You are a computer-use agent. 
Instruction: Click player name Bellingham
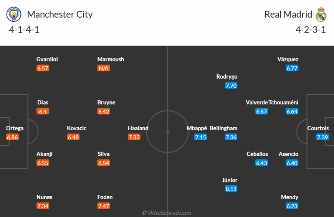pyautogui.click(x=223, y=128)
